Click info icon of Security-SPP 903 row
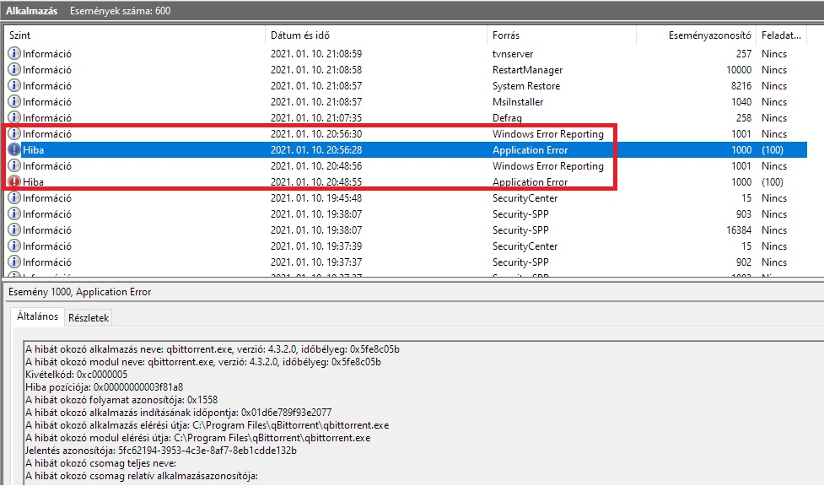 14,214
